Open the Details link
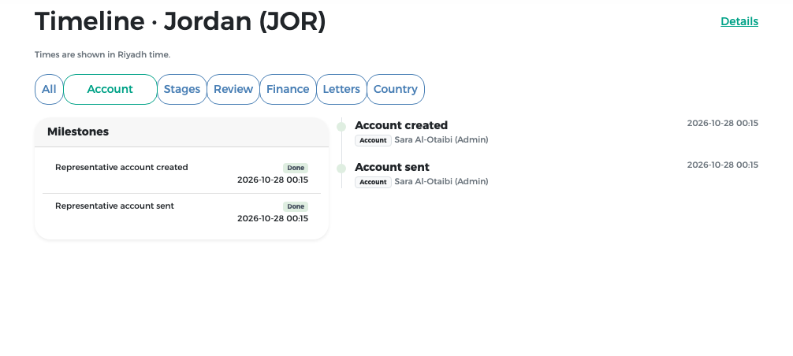 click(x=739, y=21)
